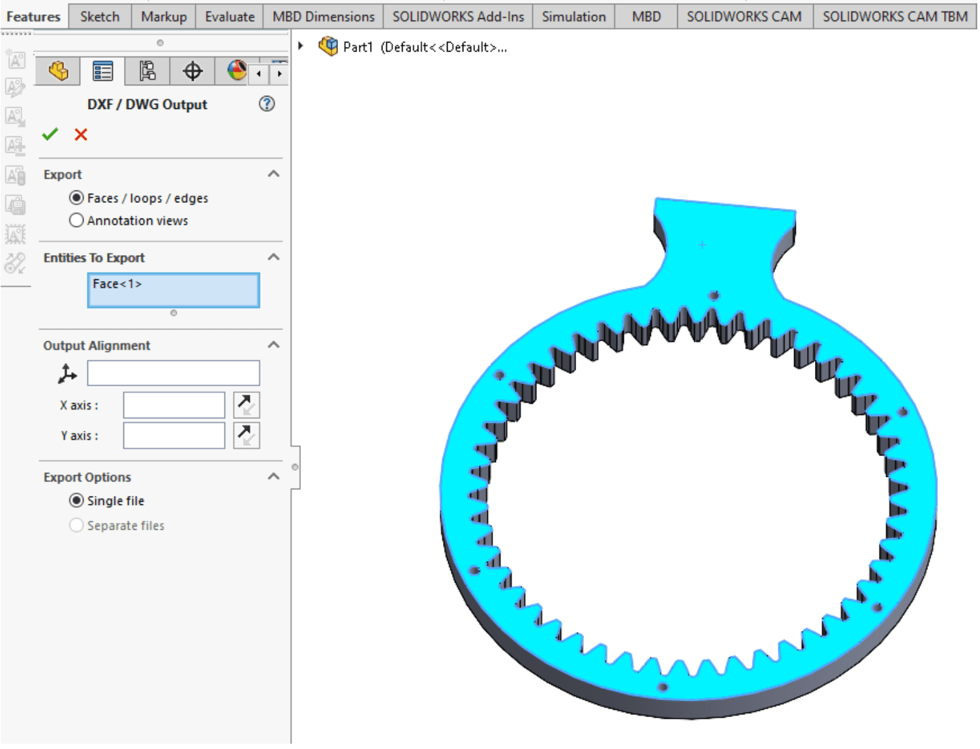Open help for DXF / DWG Output
980x749 pixels.
tap(267, 104)
